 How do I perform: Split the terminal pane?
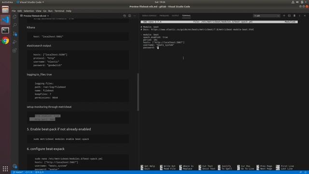coord(289,15)
